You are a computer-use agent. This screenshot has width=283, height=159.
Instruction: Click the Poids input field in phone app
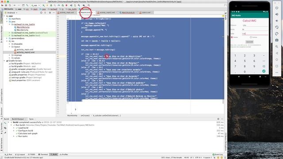255,30
